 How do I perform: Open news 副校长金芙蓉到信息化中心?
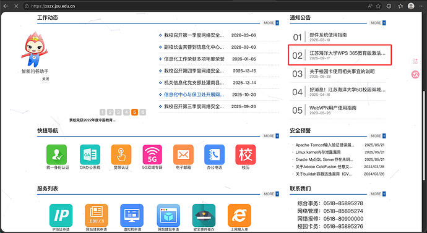[194, 47]
